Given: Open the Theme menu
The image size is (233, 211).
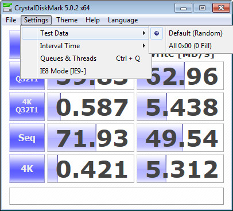Looking at the screenshot, I should click(67, 20).
